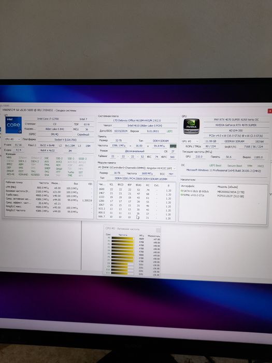
Task: Click the motherboard name LTD Delovoy Office H610M
Action: tap(137, 121)
